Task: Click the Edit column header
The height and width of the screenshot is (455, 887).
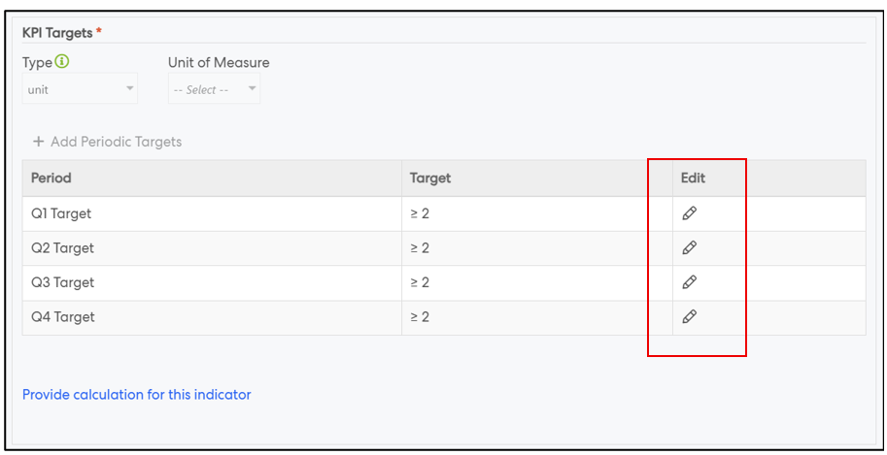Action: point(693,179)
